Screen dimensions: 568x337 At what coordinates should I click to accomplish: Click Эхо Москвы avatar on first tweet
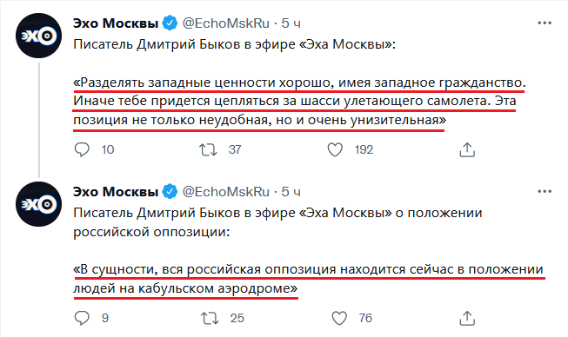(39, 36)
